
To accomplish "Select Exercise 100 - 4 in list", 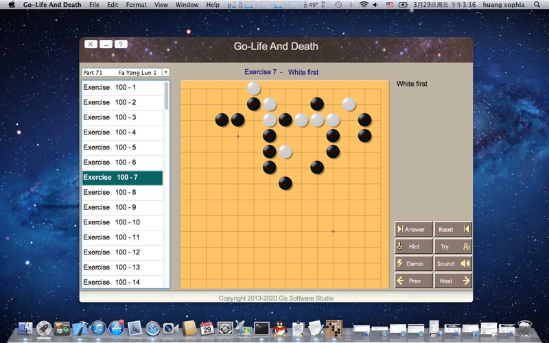I will point(123,132).
